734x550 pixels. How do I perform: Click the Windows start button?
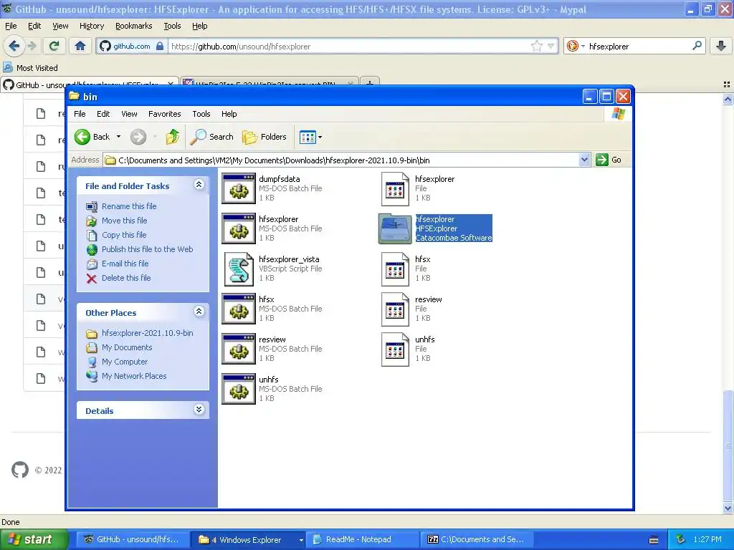[x=33, y=539]
